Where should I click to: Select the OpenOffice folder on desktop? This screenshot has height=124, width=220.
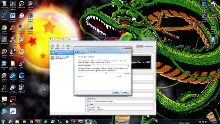click(13, 65)
